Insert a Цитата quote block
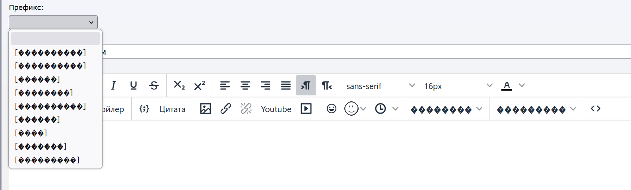 (x=172, y=109)
